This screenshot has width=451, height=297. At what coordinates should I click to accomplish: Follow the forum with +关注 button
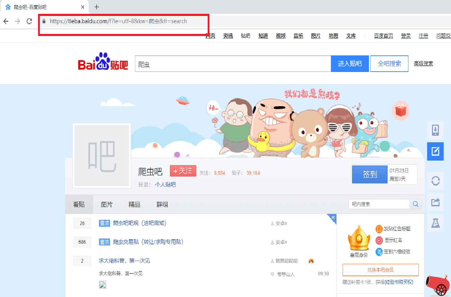[x=183, y=171]
